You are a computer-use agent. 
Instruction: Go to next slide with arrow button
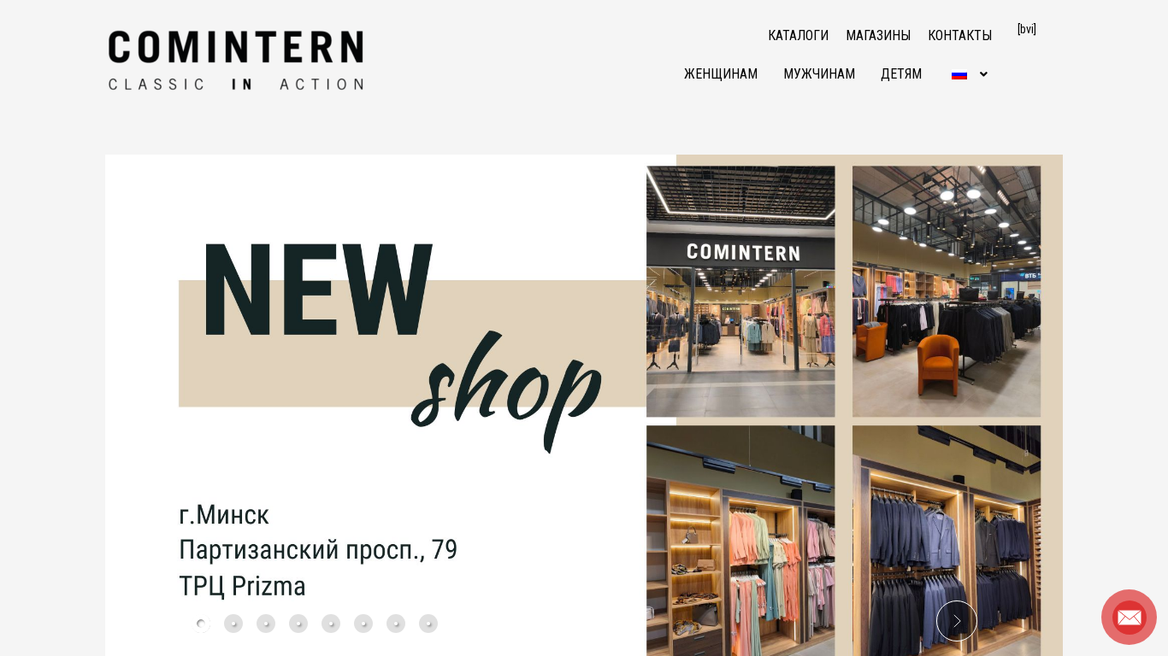(x=957, y=621)
